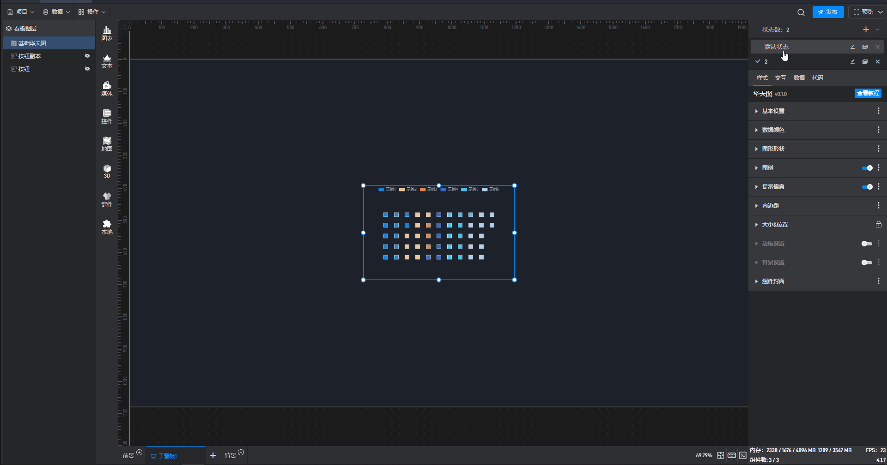This screenshot has height=465, width=887.
Task: Select the 基础华夫图 layer
Action: tap(32, 43)
